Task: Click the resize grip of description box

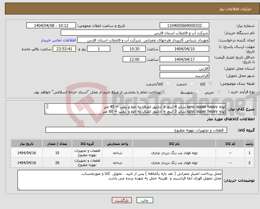Action: point(46,113)
